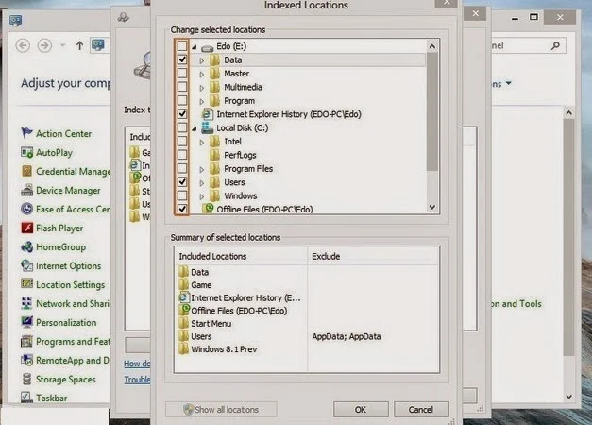The image size is (592, 425).
Task: Uncheck the Users folder checkbox
Action: [x=182, y=182]
